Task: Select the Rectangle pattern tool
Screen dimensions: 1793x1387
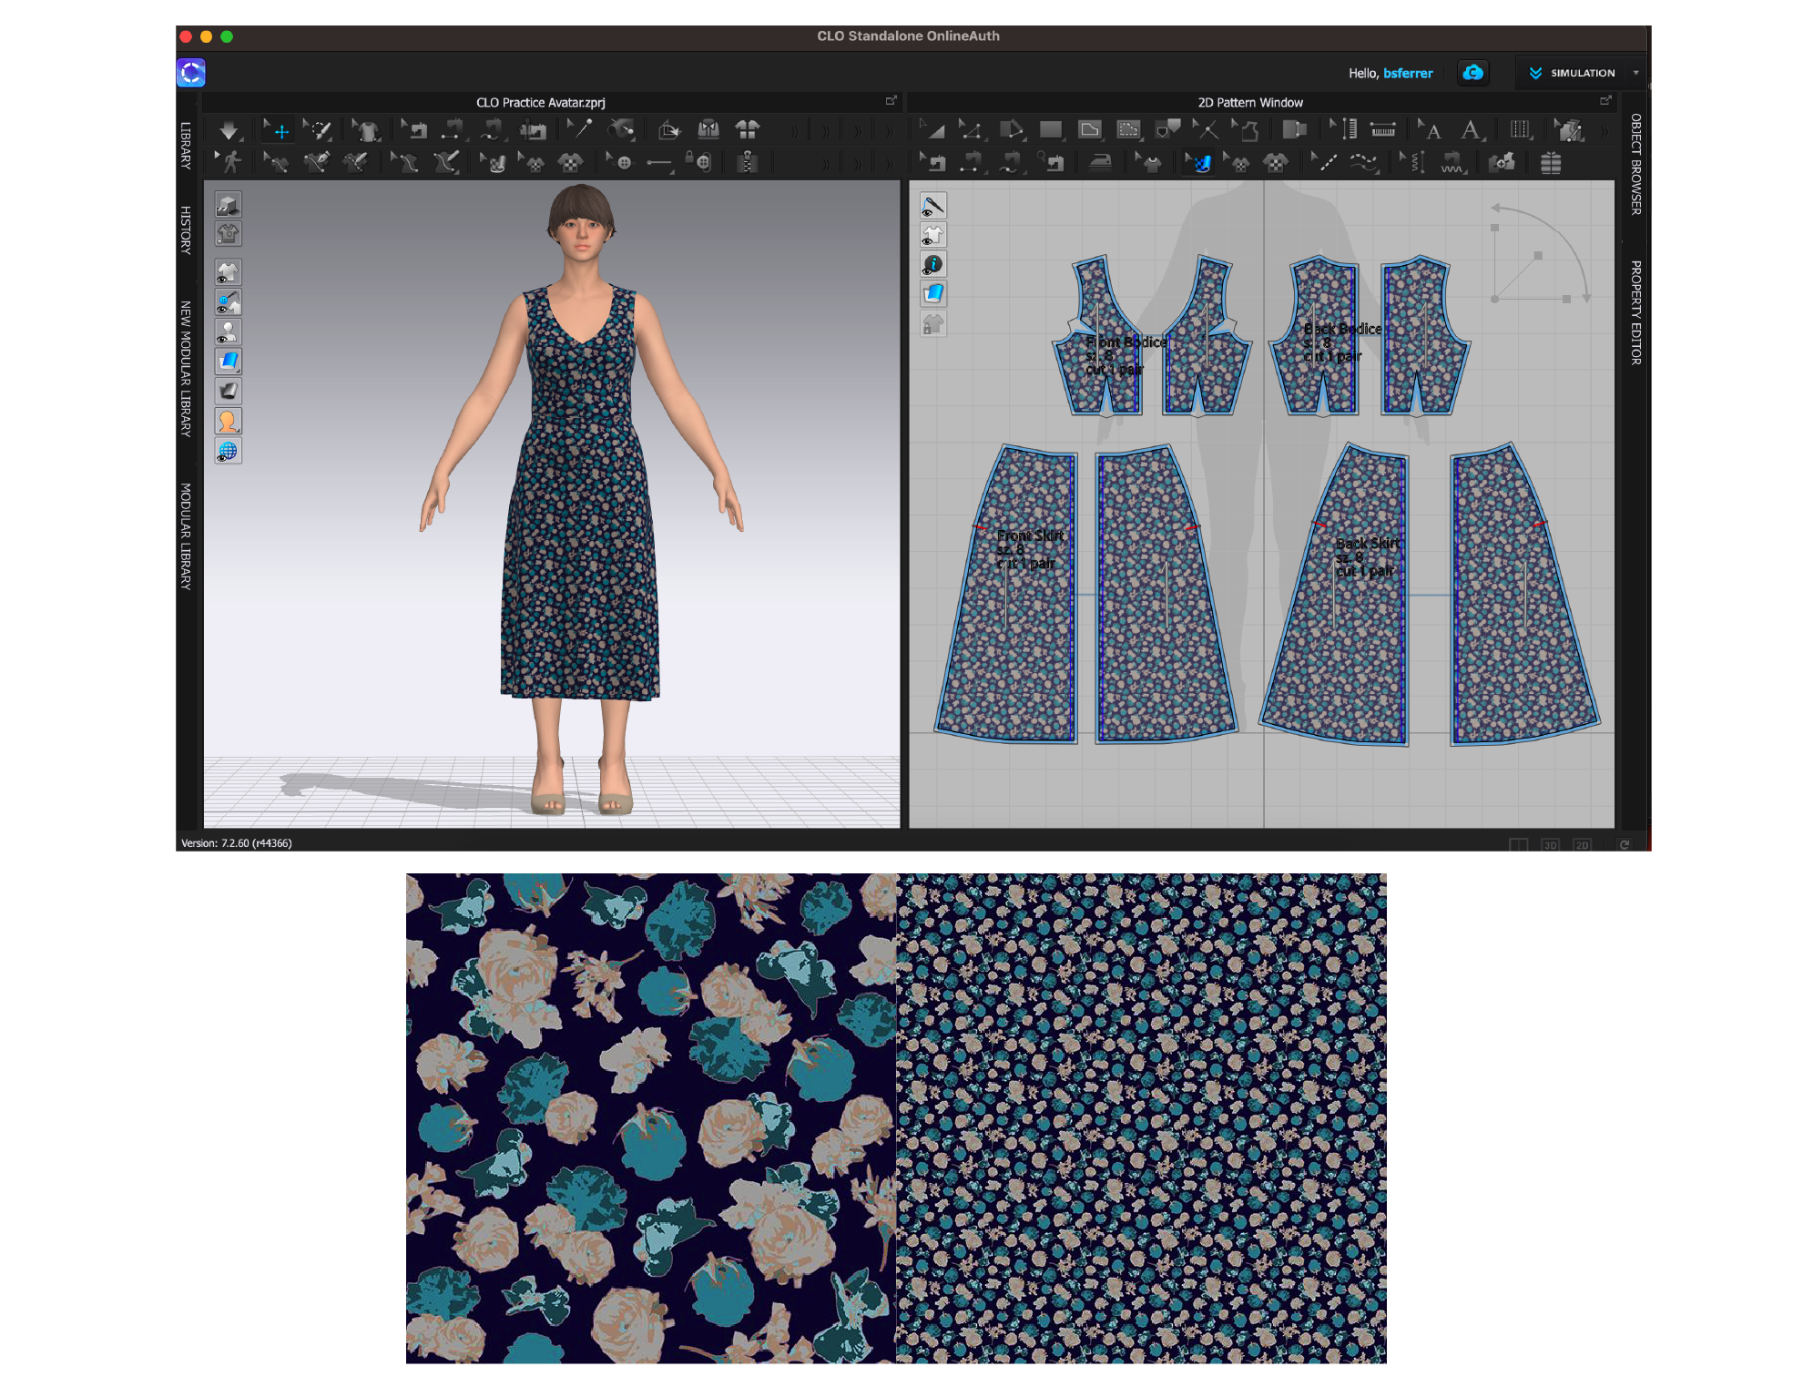Action: (x=1051, y=131)
